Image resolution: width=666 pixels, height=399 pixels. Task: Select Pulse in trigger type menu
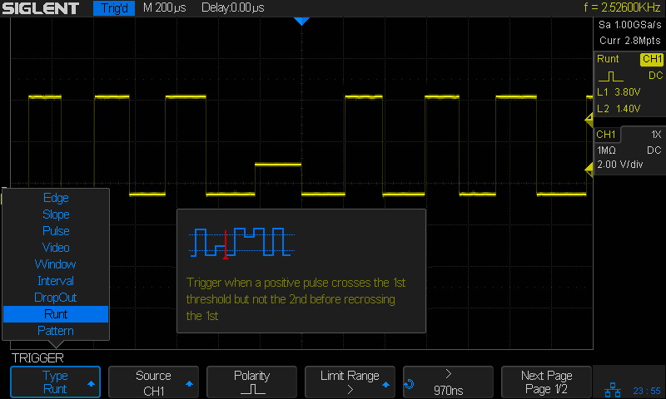(x=56, y=231)
